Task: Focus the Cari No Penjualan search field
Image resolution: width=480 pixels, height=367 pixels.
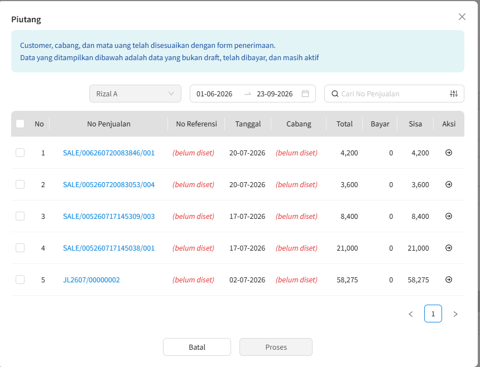Action: pyautogui.click(x=393, y=94)
